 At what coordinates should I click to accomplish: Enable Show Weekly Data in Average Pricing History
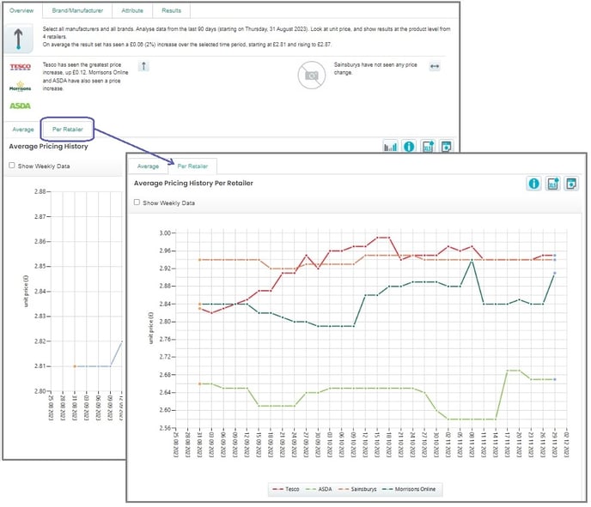[x=12, y=166]
